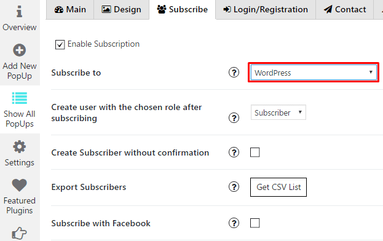Switch to the Main tab
The width and height of the screenshot is (383, 241).
(x=70, y=9)
